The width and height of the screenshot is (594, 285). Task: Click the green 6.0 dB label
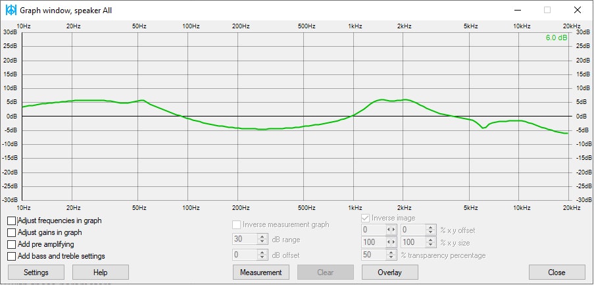tap(556, 38)
